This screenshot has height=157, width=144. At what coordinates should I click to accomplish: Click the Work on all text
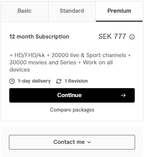click(98, 63)
